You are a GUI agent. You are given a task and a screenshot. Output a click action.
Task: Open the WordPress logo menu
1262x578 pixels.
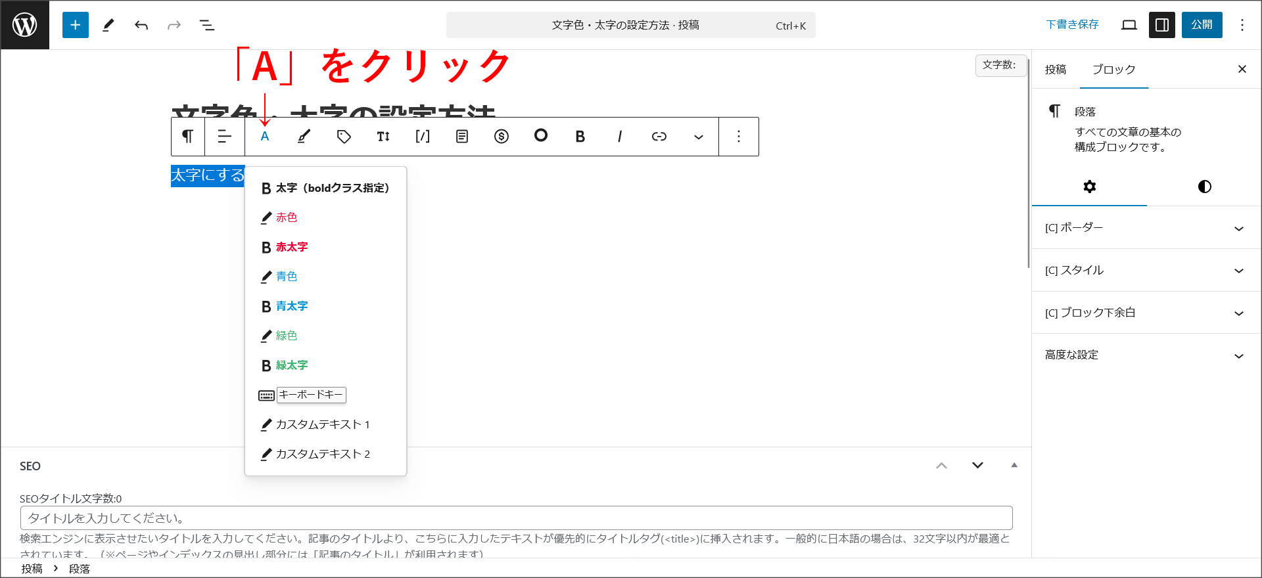tap(25, 25)
